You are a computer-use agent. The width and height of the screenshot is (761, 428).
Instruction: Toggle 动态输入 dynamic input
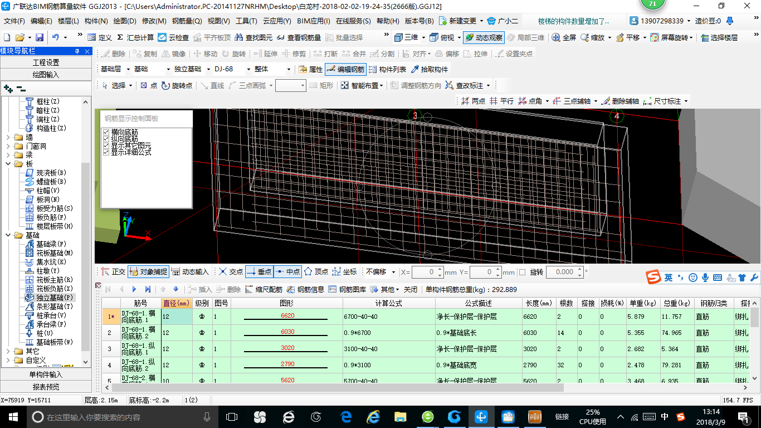tap(190, 271)
